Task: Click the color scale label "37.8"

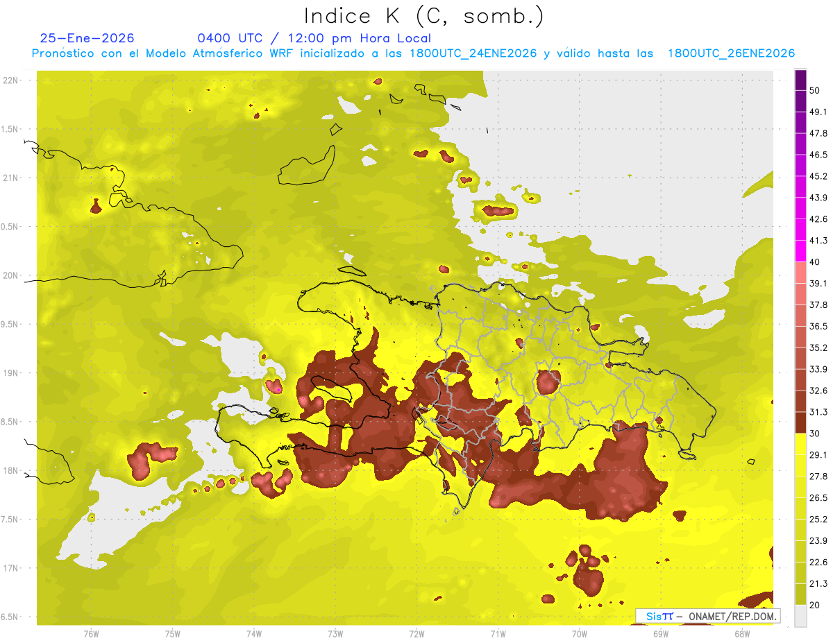Action: [x=818, y=305]
